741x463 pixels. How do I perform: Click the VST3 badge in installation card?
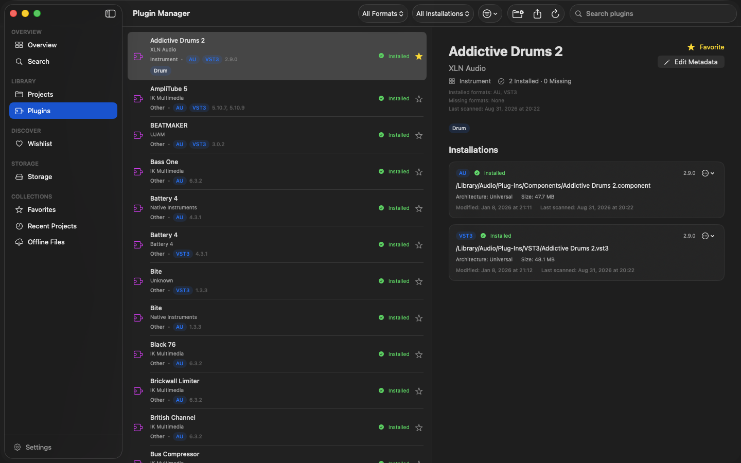466,236
